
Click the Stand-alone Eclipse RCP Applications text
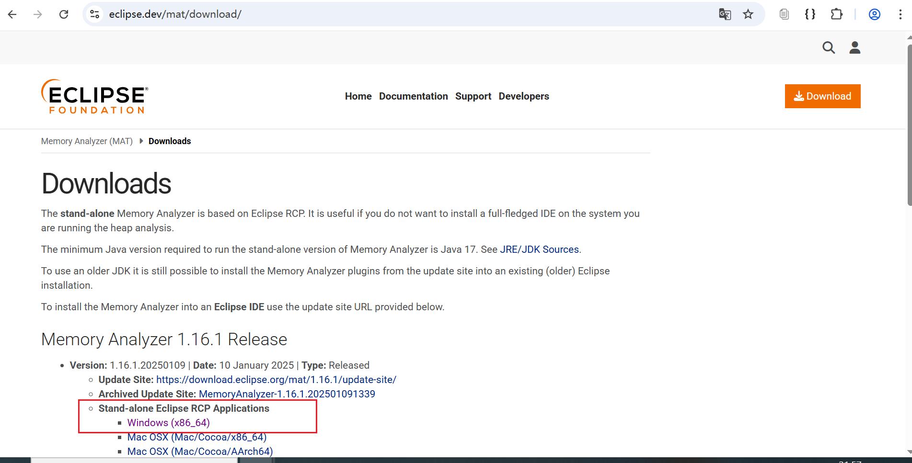click(184, 408)
